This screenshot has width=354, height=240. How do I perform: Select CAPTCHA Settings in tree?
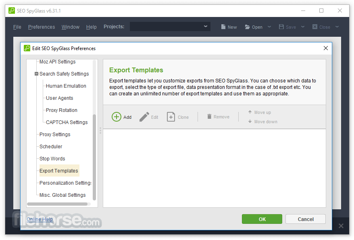(x=67, y=122)
